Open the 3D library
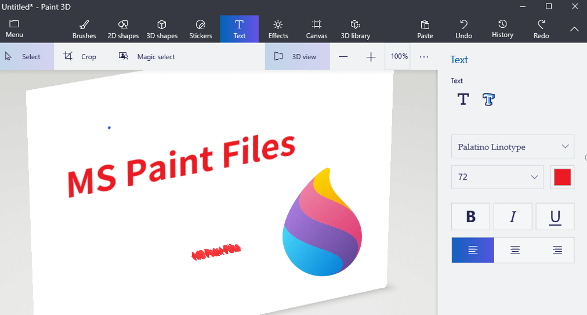The width and height of the screenshot is (587, 315). point(356,29)
